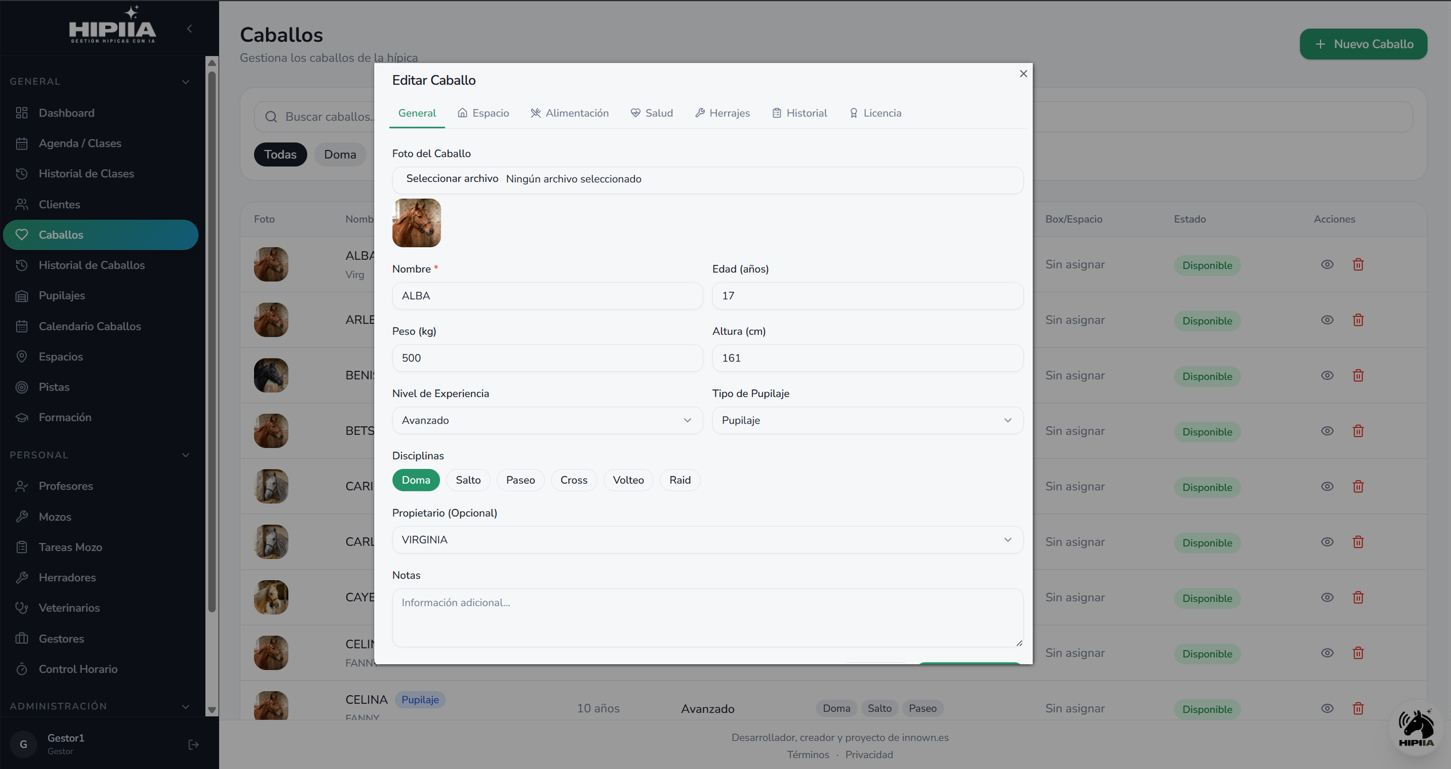Open Propietario dropdown showing VIRGINIA

(707, 540)
